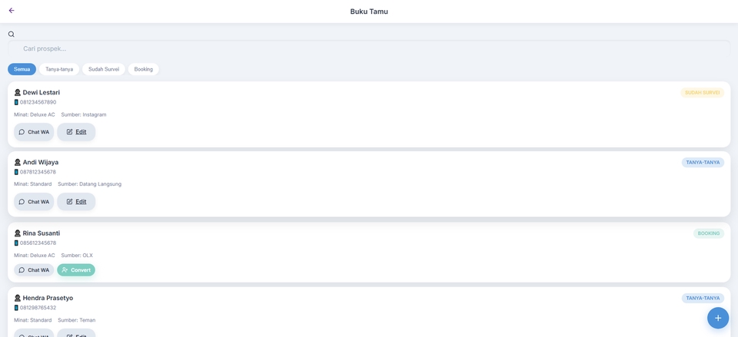The height and width of the screenshot is (337, 738).
Task: Go back using the top-left arrow
Action: tap(12, 11)
